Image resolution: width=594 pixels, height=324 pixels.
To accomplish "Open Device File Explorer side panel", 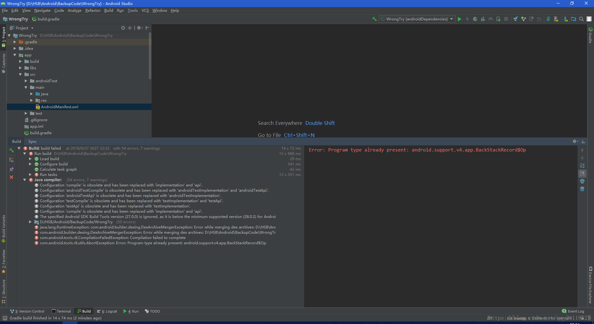I will click(590, 285).
